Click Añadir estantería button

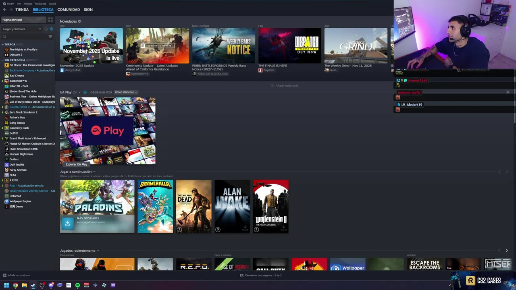tap(285, 86)
